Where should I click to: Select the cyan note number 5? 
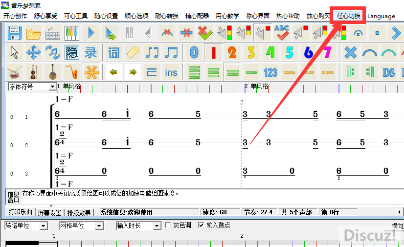290,52
